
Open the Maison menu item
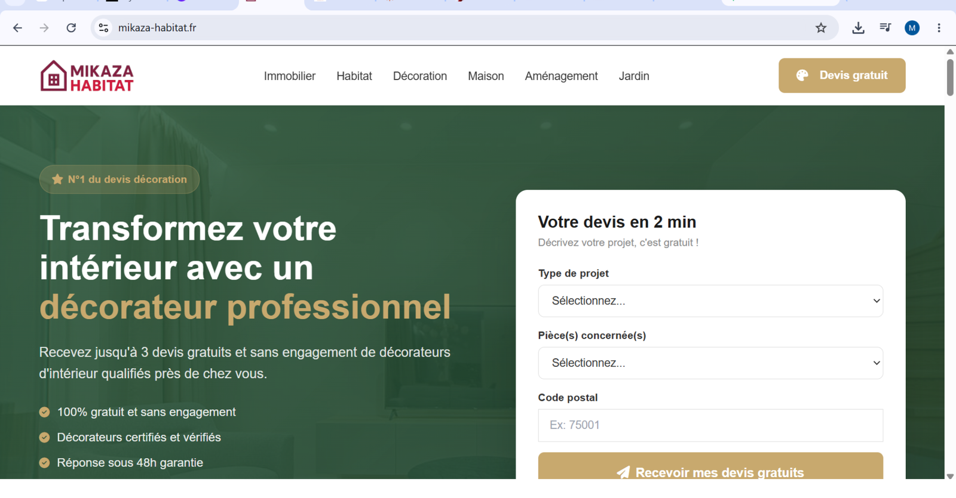pos(486,76)
